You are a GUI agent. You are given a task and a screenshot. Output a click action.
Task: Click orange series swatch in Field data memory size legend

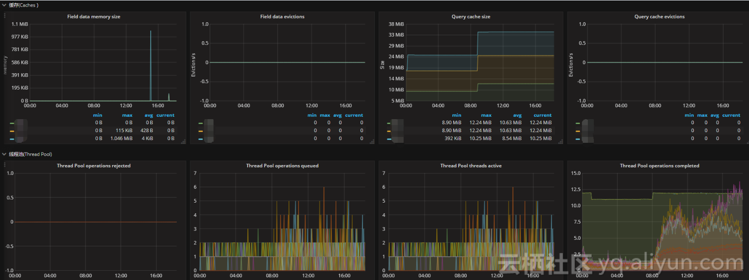pyautogui.click(x=12, y=131)
